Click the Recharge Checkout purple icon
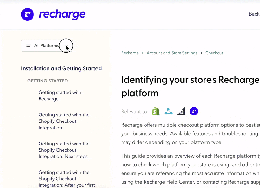 pyautogui.click(x=194, y=111)
